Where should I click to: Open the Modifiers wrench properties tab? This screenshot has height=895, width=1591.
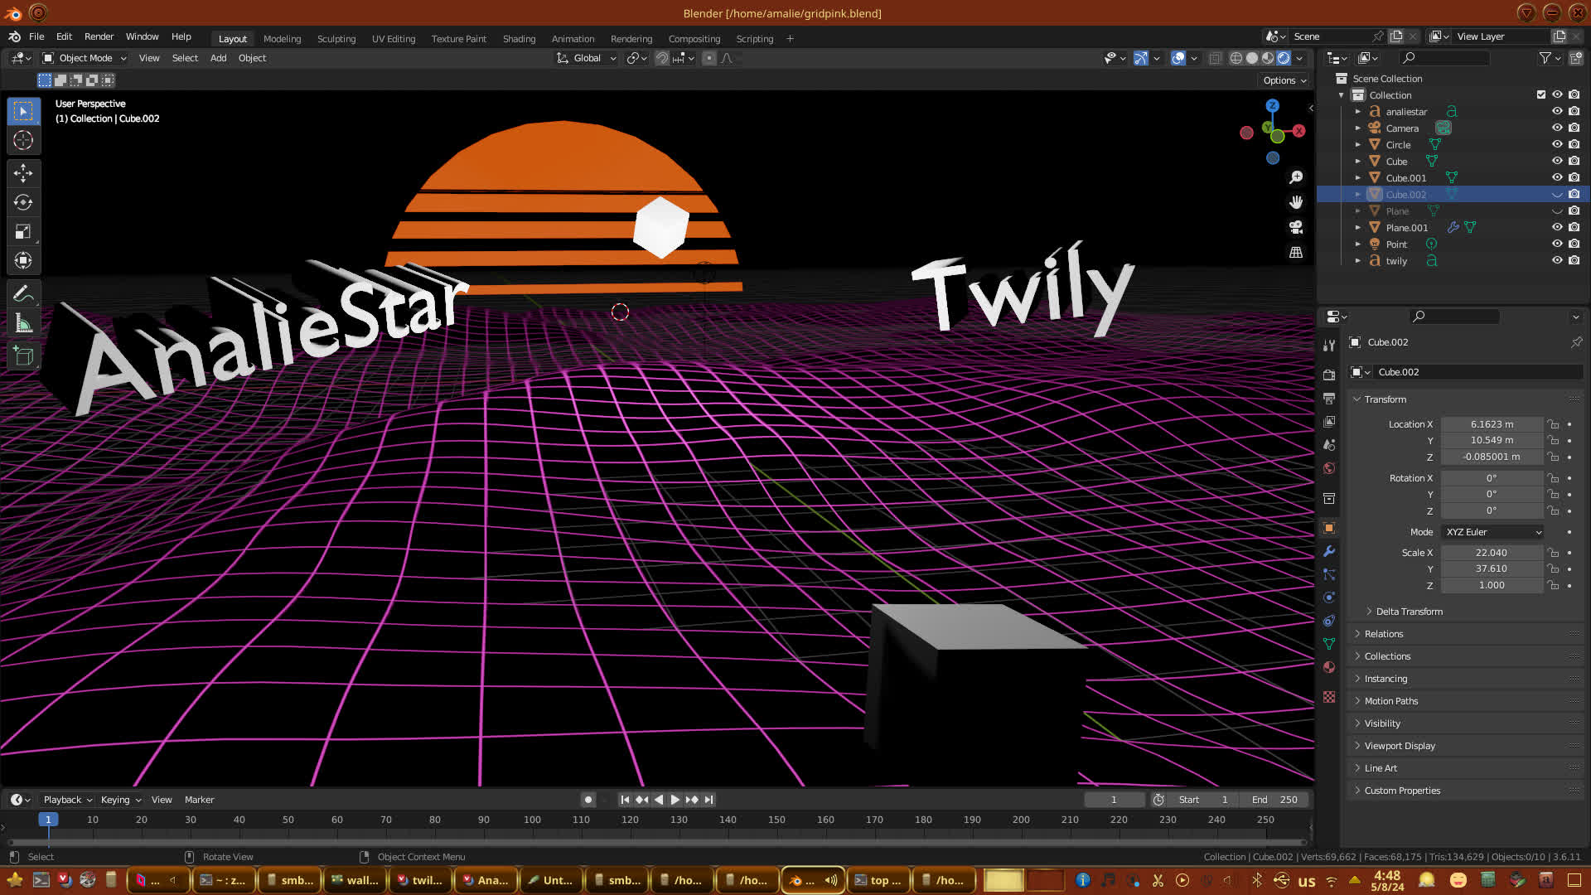(1329, 551)
